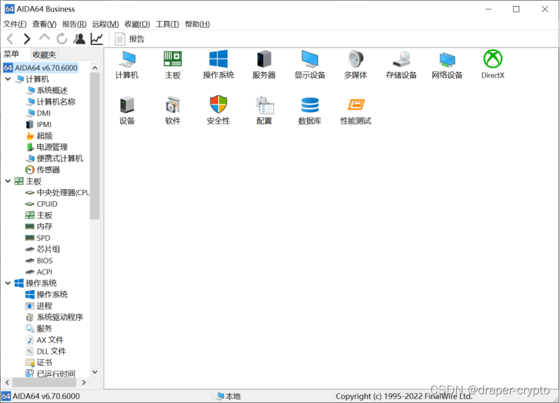Viewport: 560px width, 403px height.
Task: Open the 报告(R) menu
Action: (x=74, y=24)
